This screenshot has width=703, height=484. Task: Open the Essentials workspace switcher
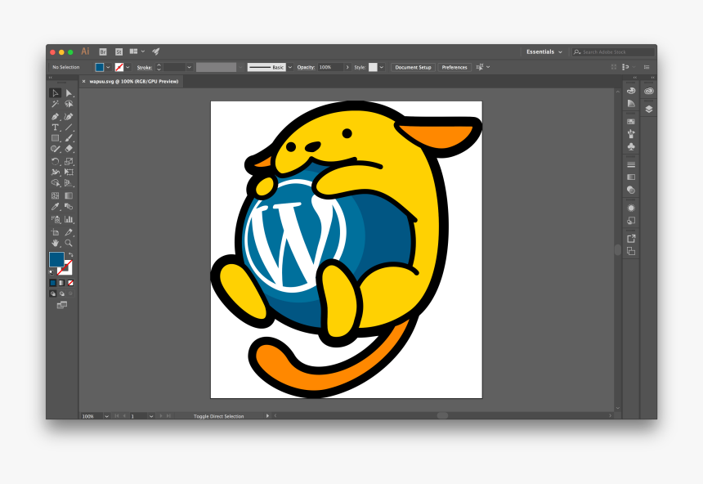pyautogui.click(x=544, y=52)
